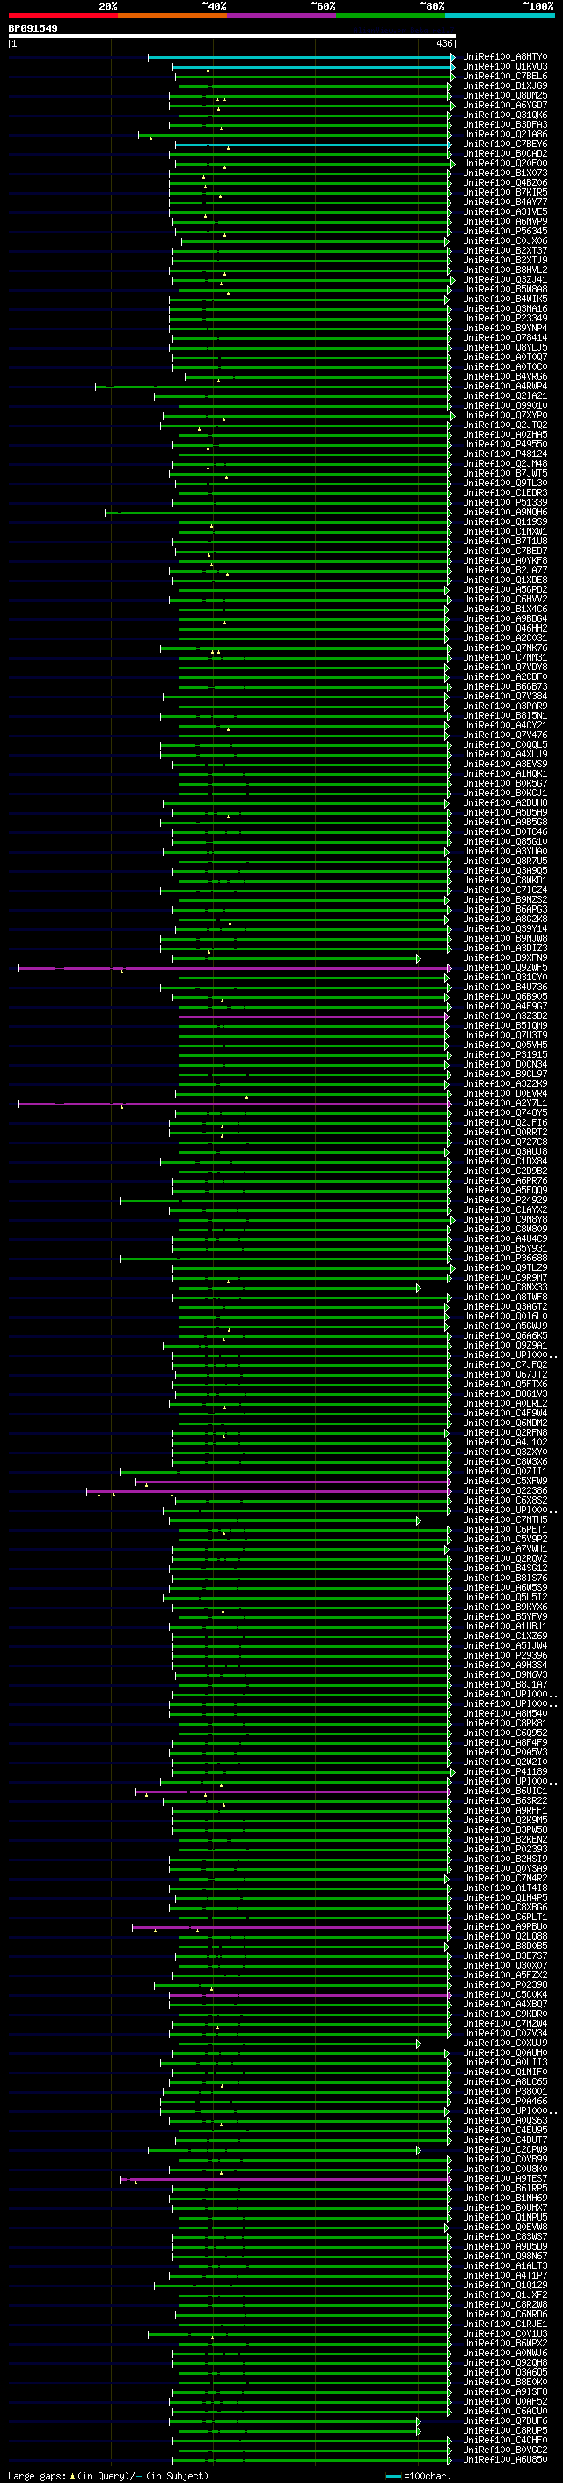Viewport: 563px width, 2483px height.
Task: Open hit UniRef100_B1XJG9
Action: coord(504,85)
